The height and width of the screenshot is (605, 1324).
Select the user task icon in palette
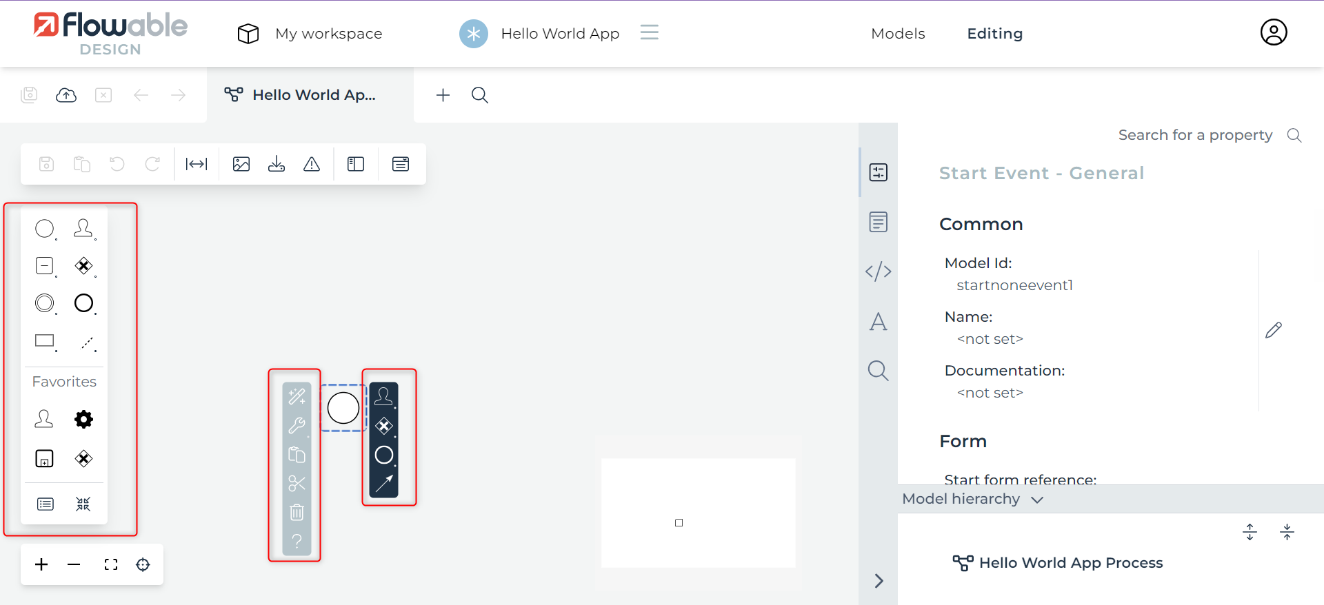point(83,228)
